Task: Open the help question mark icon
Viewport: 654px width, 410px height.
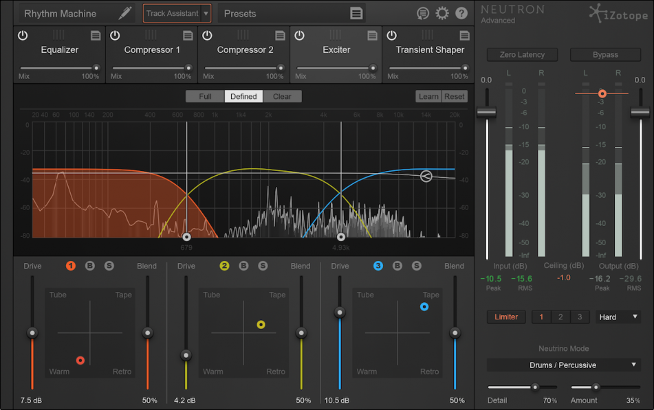Action: [461, 13]
